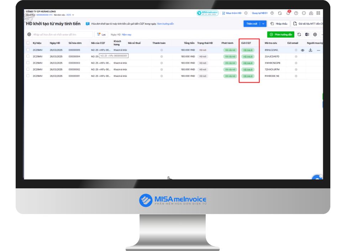
Task: Open the more options menu for invoice 00000005
Action: [x=319, y=50]
